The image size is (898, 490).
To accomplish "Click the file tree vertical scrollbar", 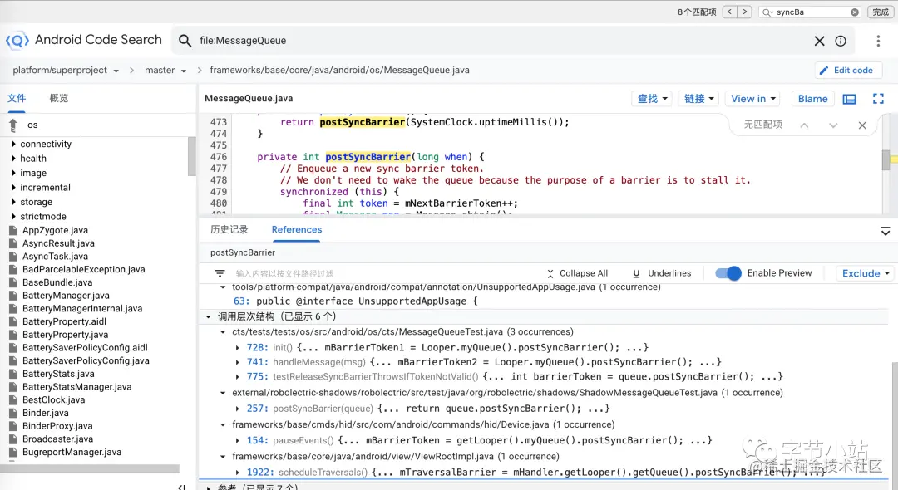I will 192,156.
